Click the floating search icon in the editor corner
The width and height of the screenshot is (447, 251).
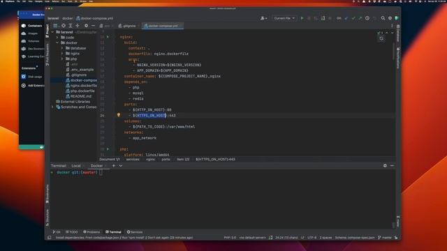[x=381, y=38]
